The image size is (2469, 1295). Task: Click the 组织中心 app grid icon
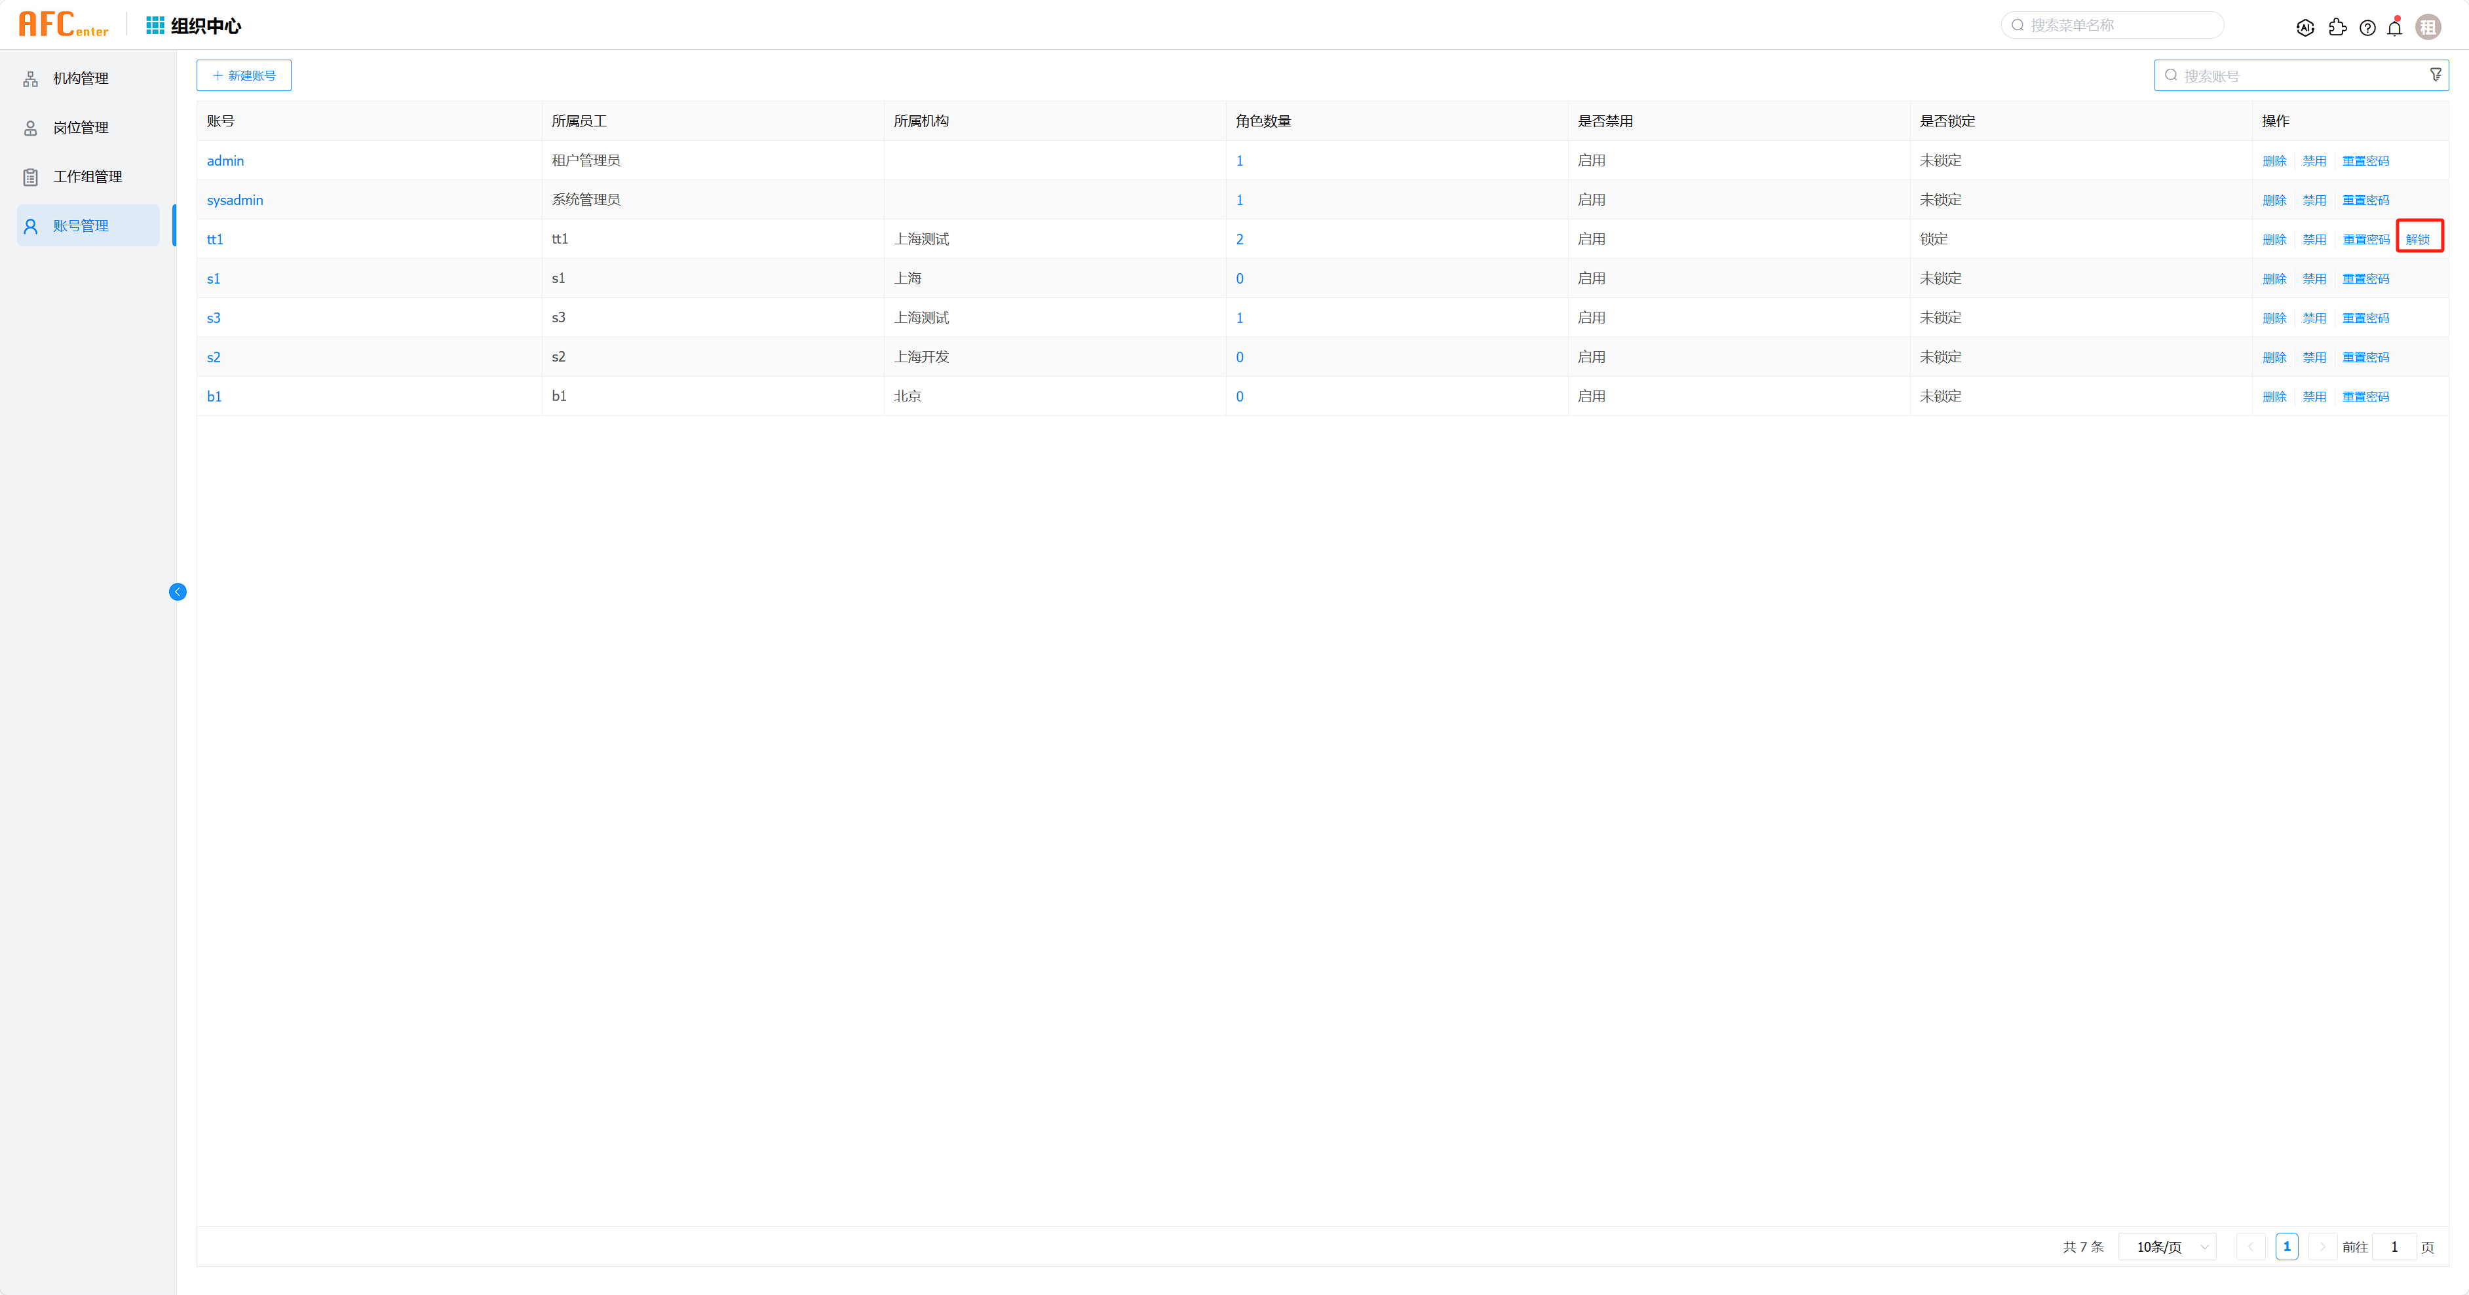(x=155, y=25)
